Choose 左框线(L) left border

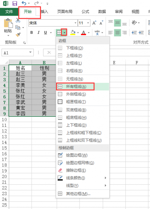click(x=83, y=63)
